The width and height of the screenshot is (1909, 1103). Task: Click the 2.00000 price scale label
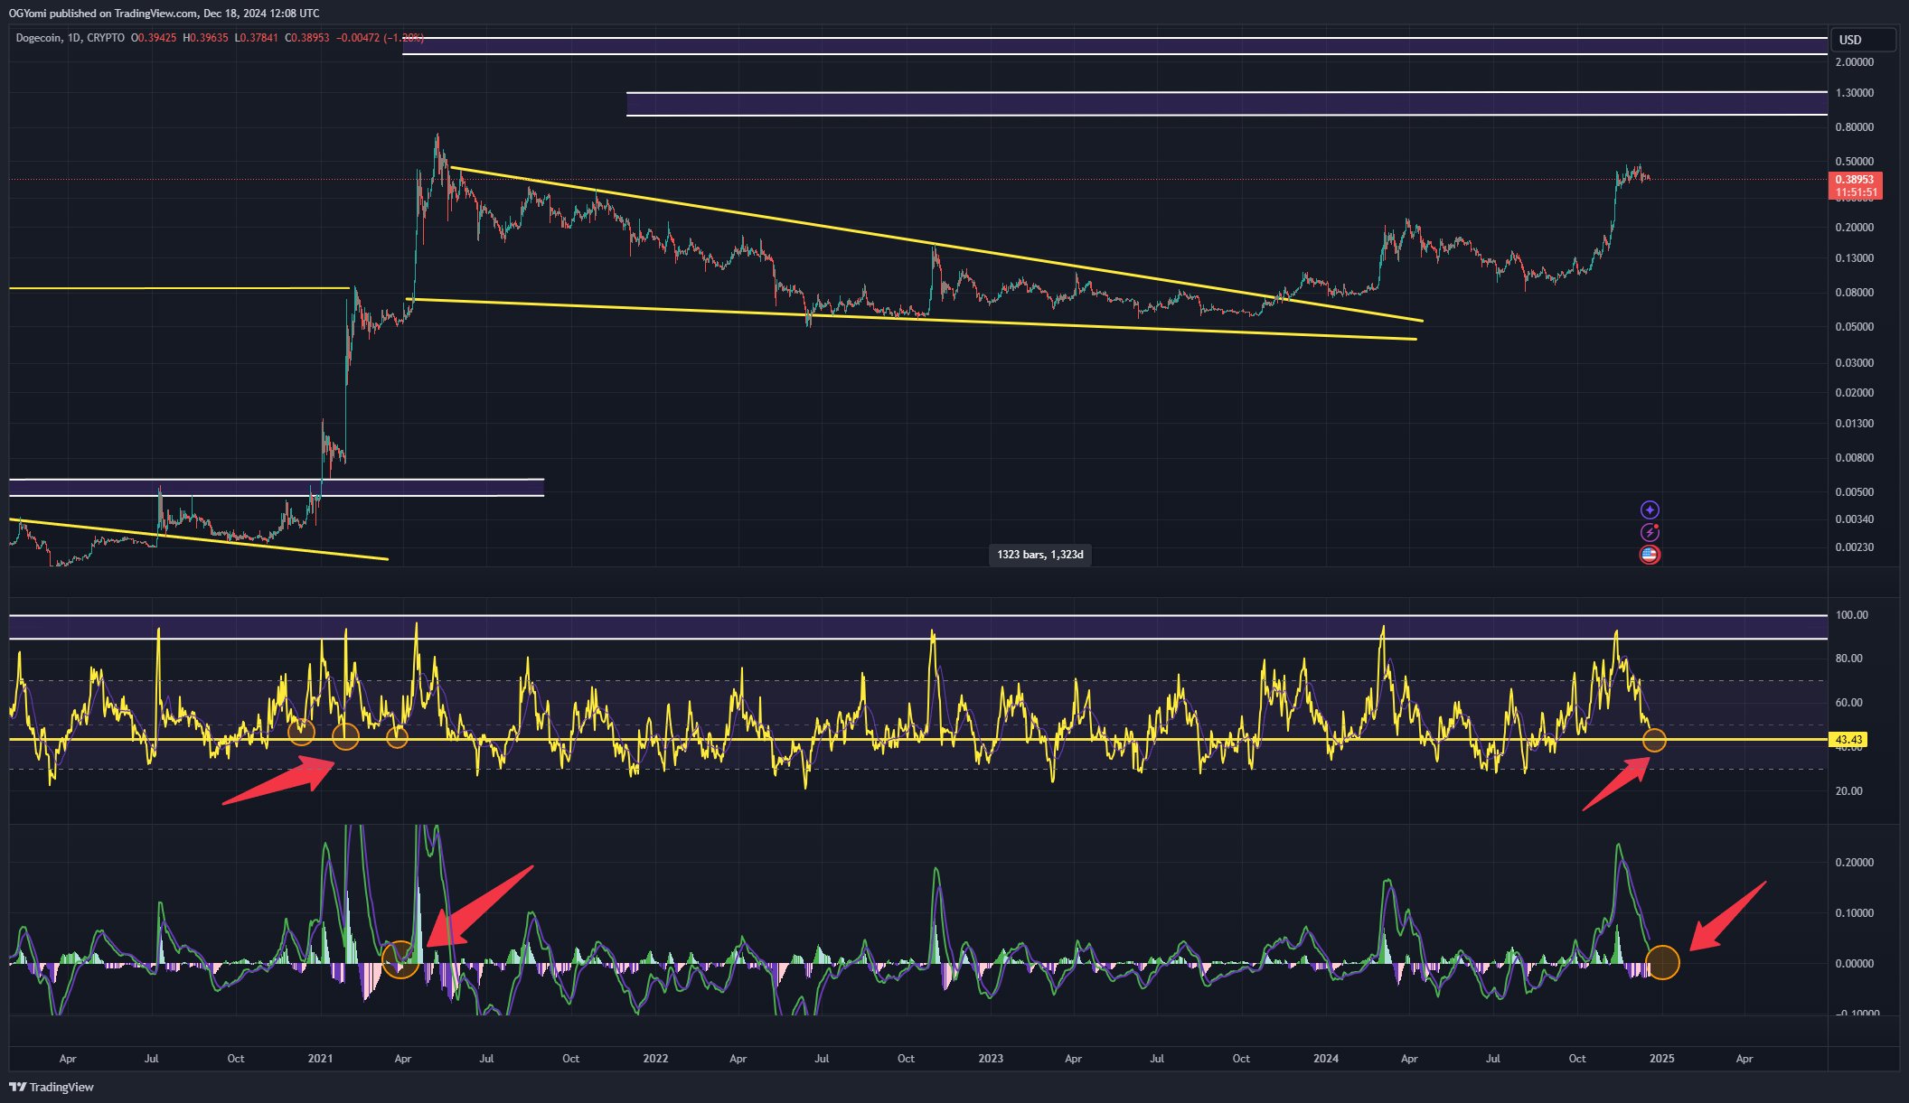(x=1854, y=62)
